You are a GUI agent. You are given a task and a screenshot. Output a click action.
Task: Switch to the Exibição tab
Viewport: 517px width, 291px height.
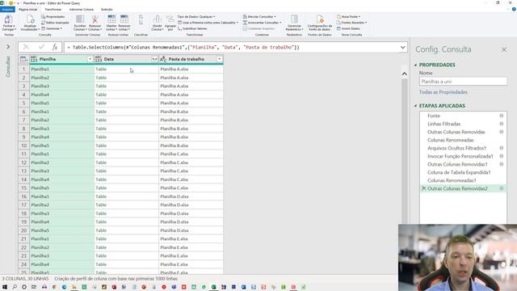107,10
